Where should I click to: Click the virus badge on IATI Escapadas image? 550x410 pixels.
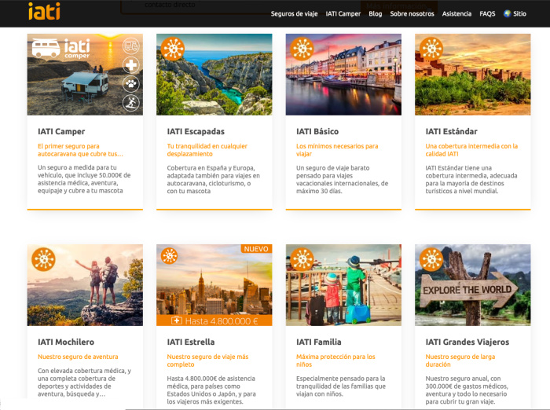[x=173, y=49]
